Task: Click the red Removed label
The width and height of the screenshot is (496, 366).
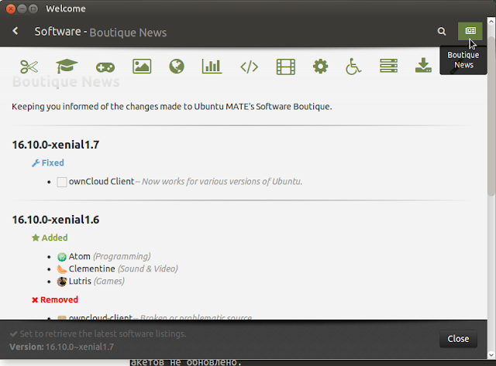Action: (55, 299)
